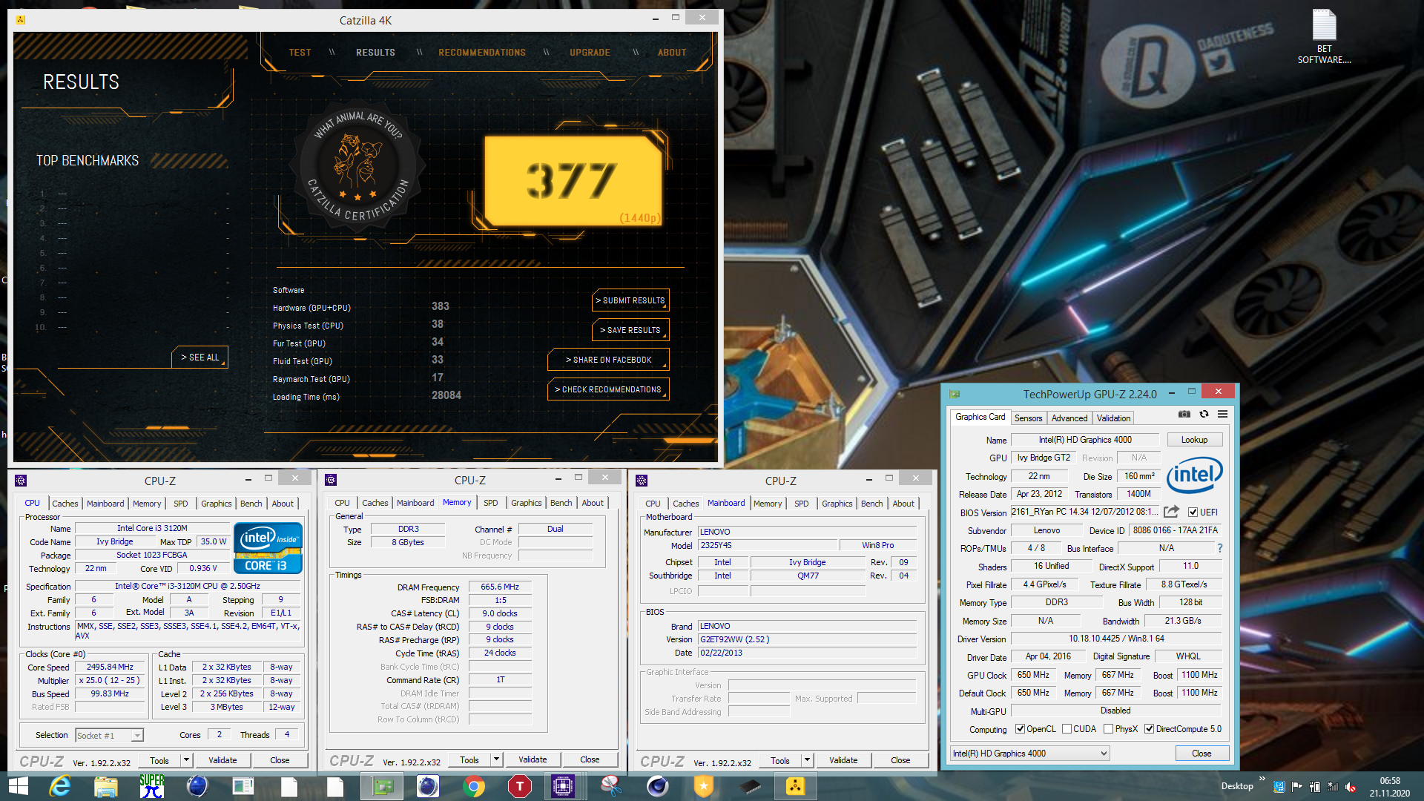Open the TEST tab in Catzilla
This screenshot has height=801, width=1424.
click(x=300, y=53)
